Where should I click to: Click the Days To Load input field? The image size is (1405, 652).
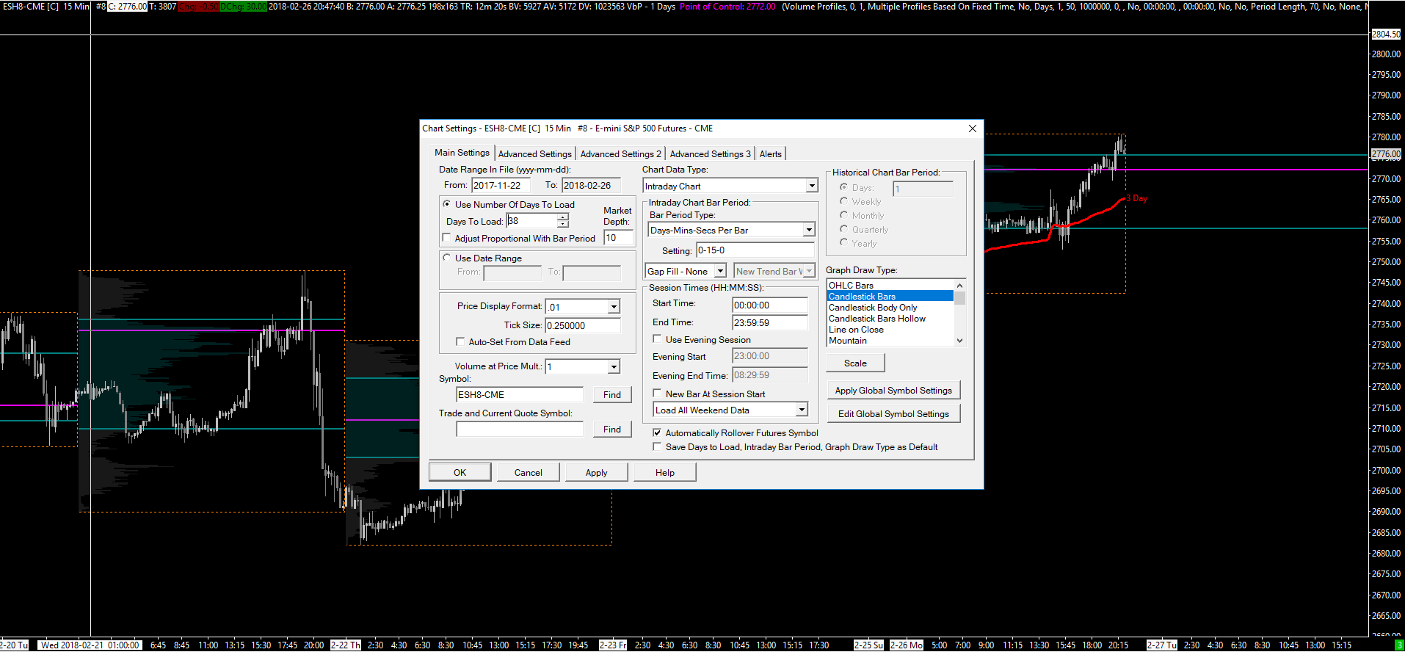tap(531, 220)
